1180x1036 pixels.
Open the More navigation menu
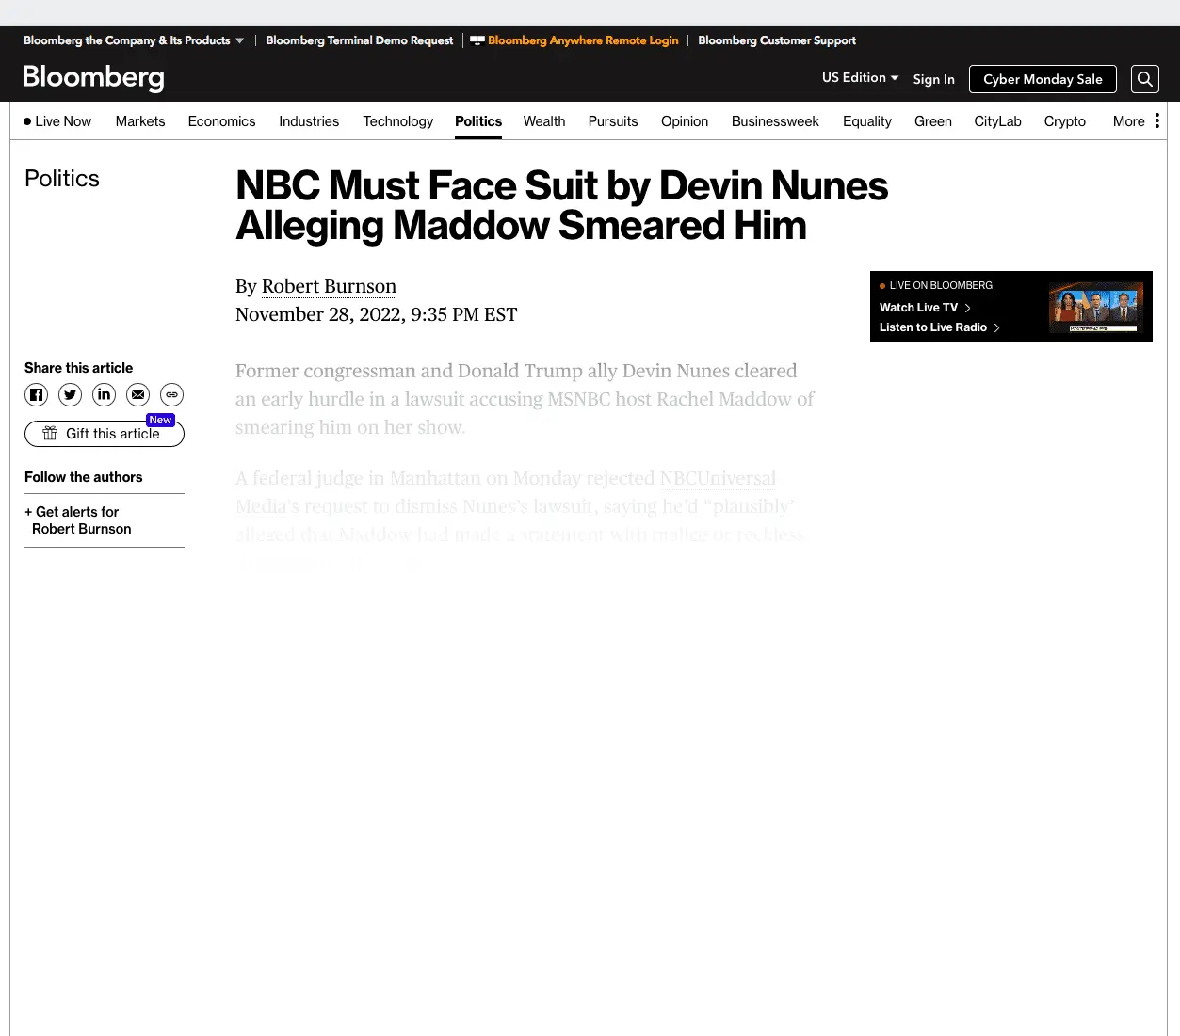pos(1128,121)
